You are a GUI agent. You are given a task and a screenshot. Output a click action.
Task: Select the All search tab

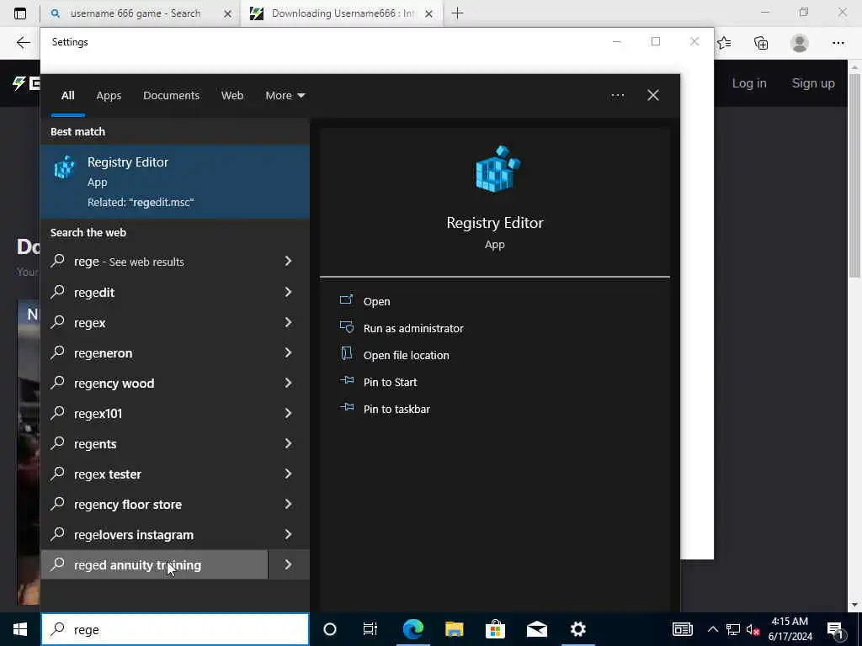pyautogui.click(x=67, y=96)
